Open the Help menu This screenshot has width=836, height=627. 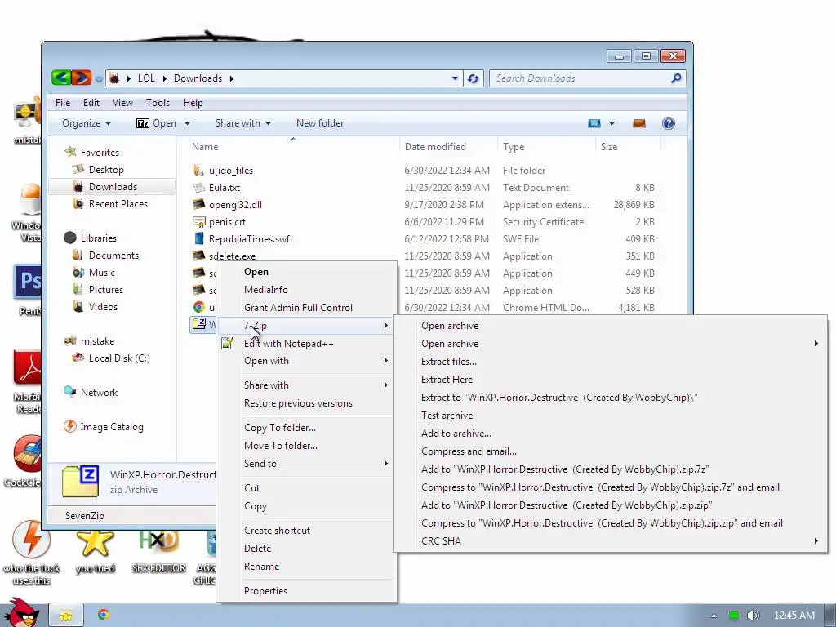[193, 103]
